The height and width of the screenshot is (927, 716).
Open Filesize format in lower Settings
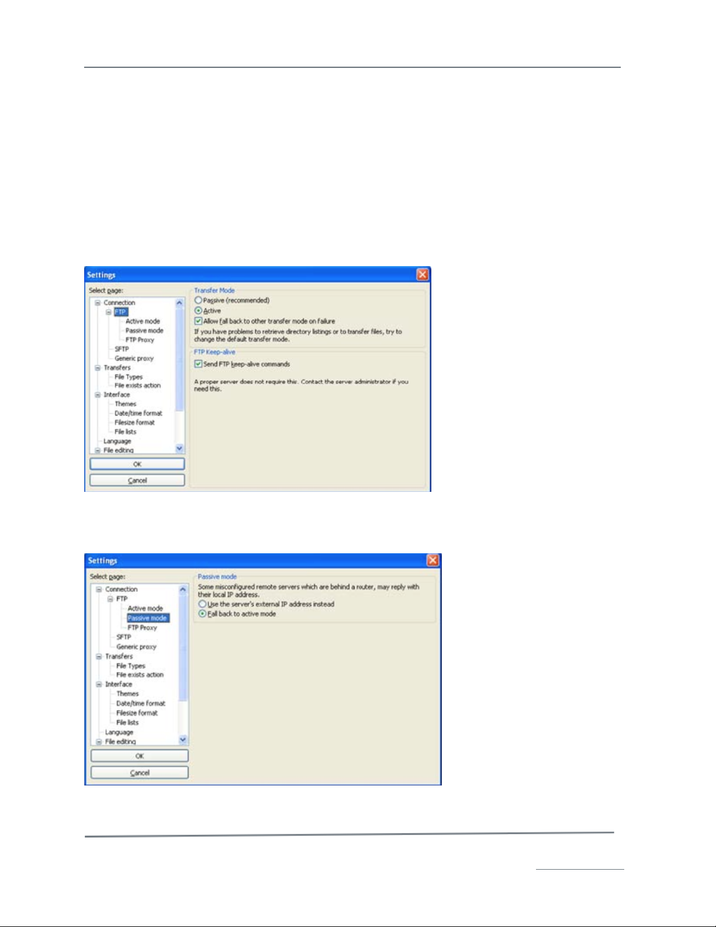[137, 713]
